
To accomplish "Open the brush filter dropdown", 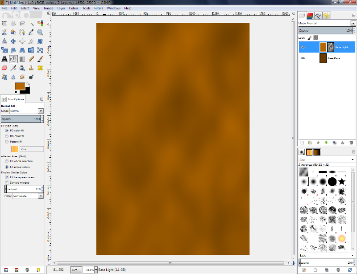I will pyautogui.click(x=353, y=159).
